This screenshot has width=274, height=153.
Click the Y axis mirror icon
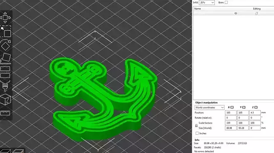pyautogui.click(x=244, y=107)
